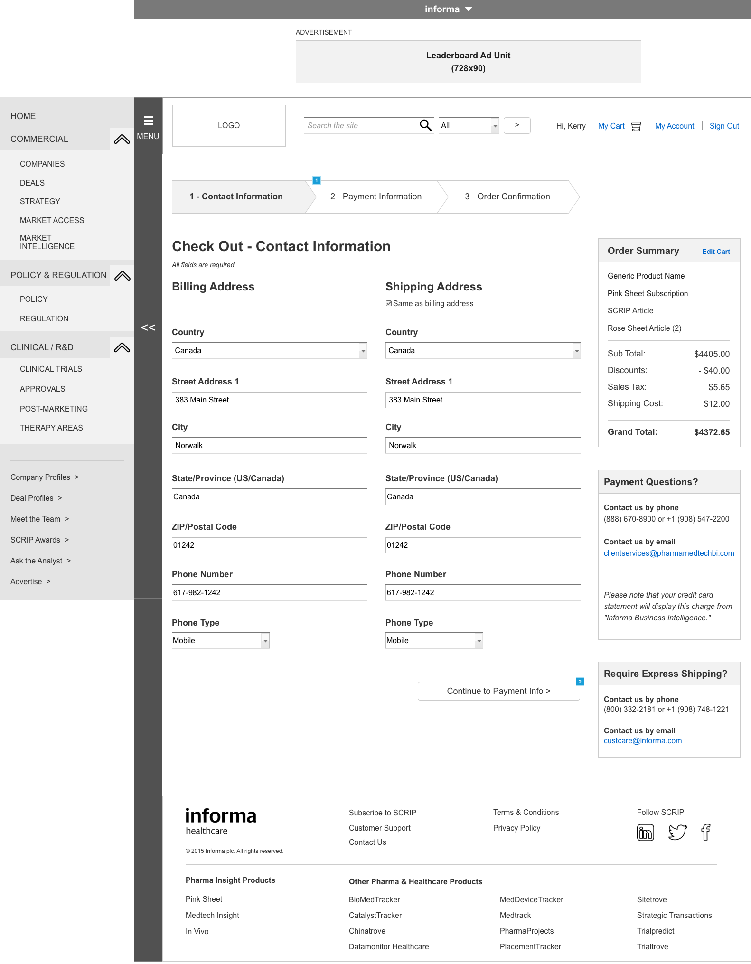Open the search scope All dropdown

coord(469,126)
